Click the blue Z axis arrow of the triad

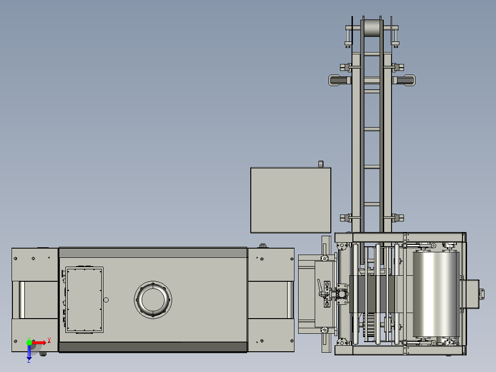tap(29, 352)
